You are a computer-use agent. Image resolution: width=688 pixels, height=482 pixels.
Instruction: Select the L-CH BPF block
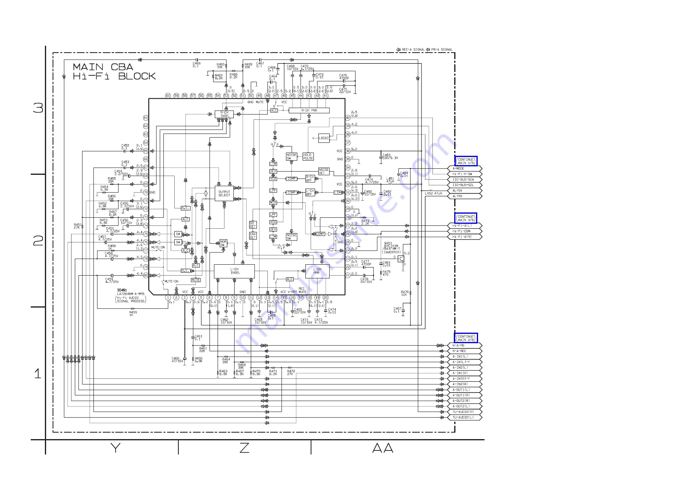(x=310, y=193)
